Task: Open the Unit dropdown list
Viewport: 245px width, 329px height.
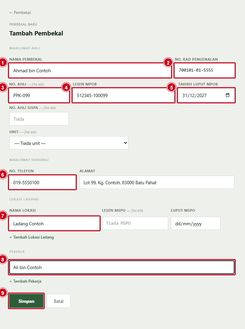Action: point(69,143)
